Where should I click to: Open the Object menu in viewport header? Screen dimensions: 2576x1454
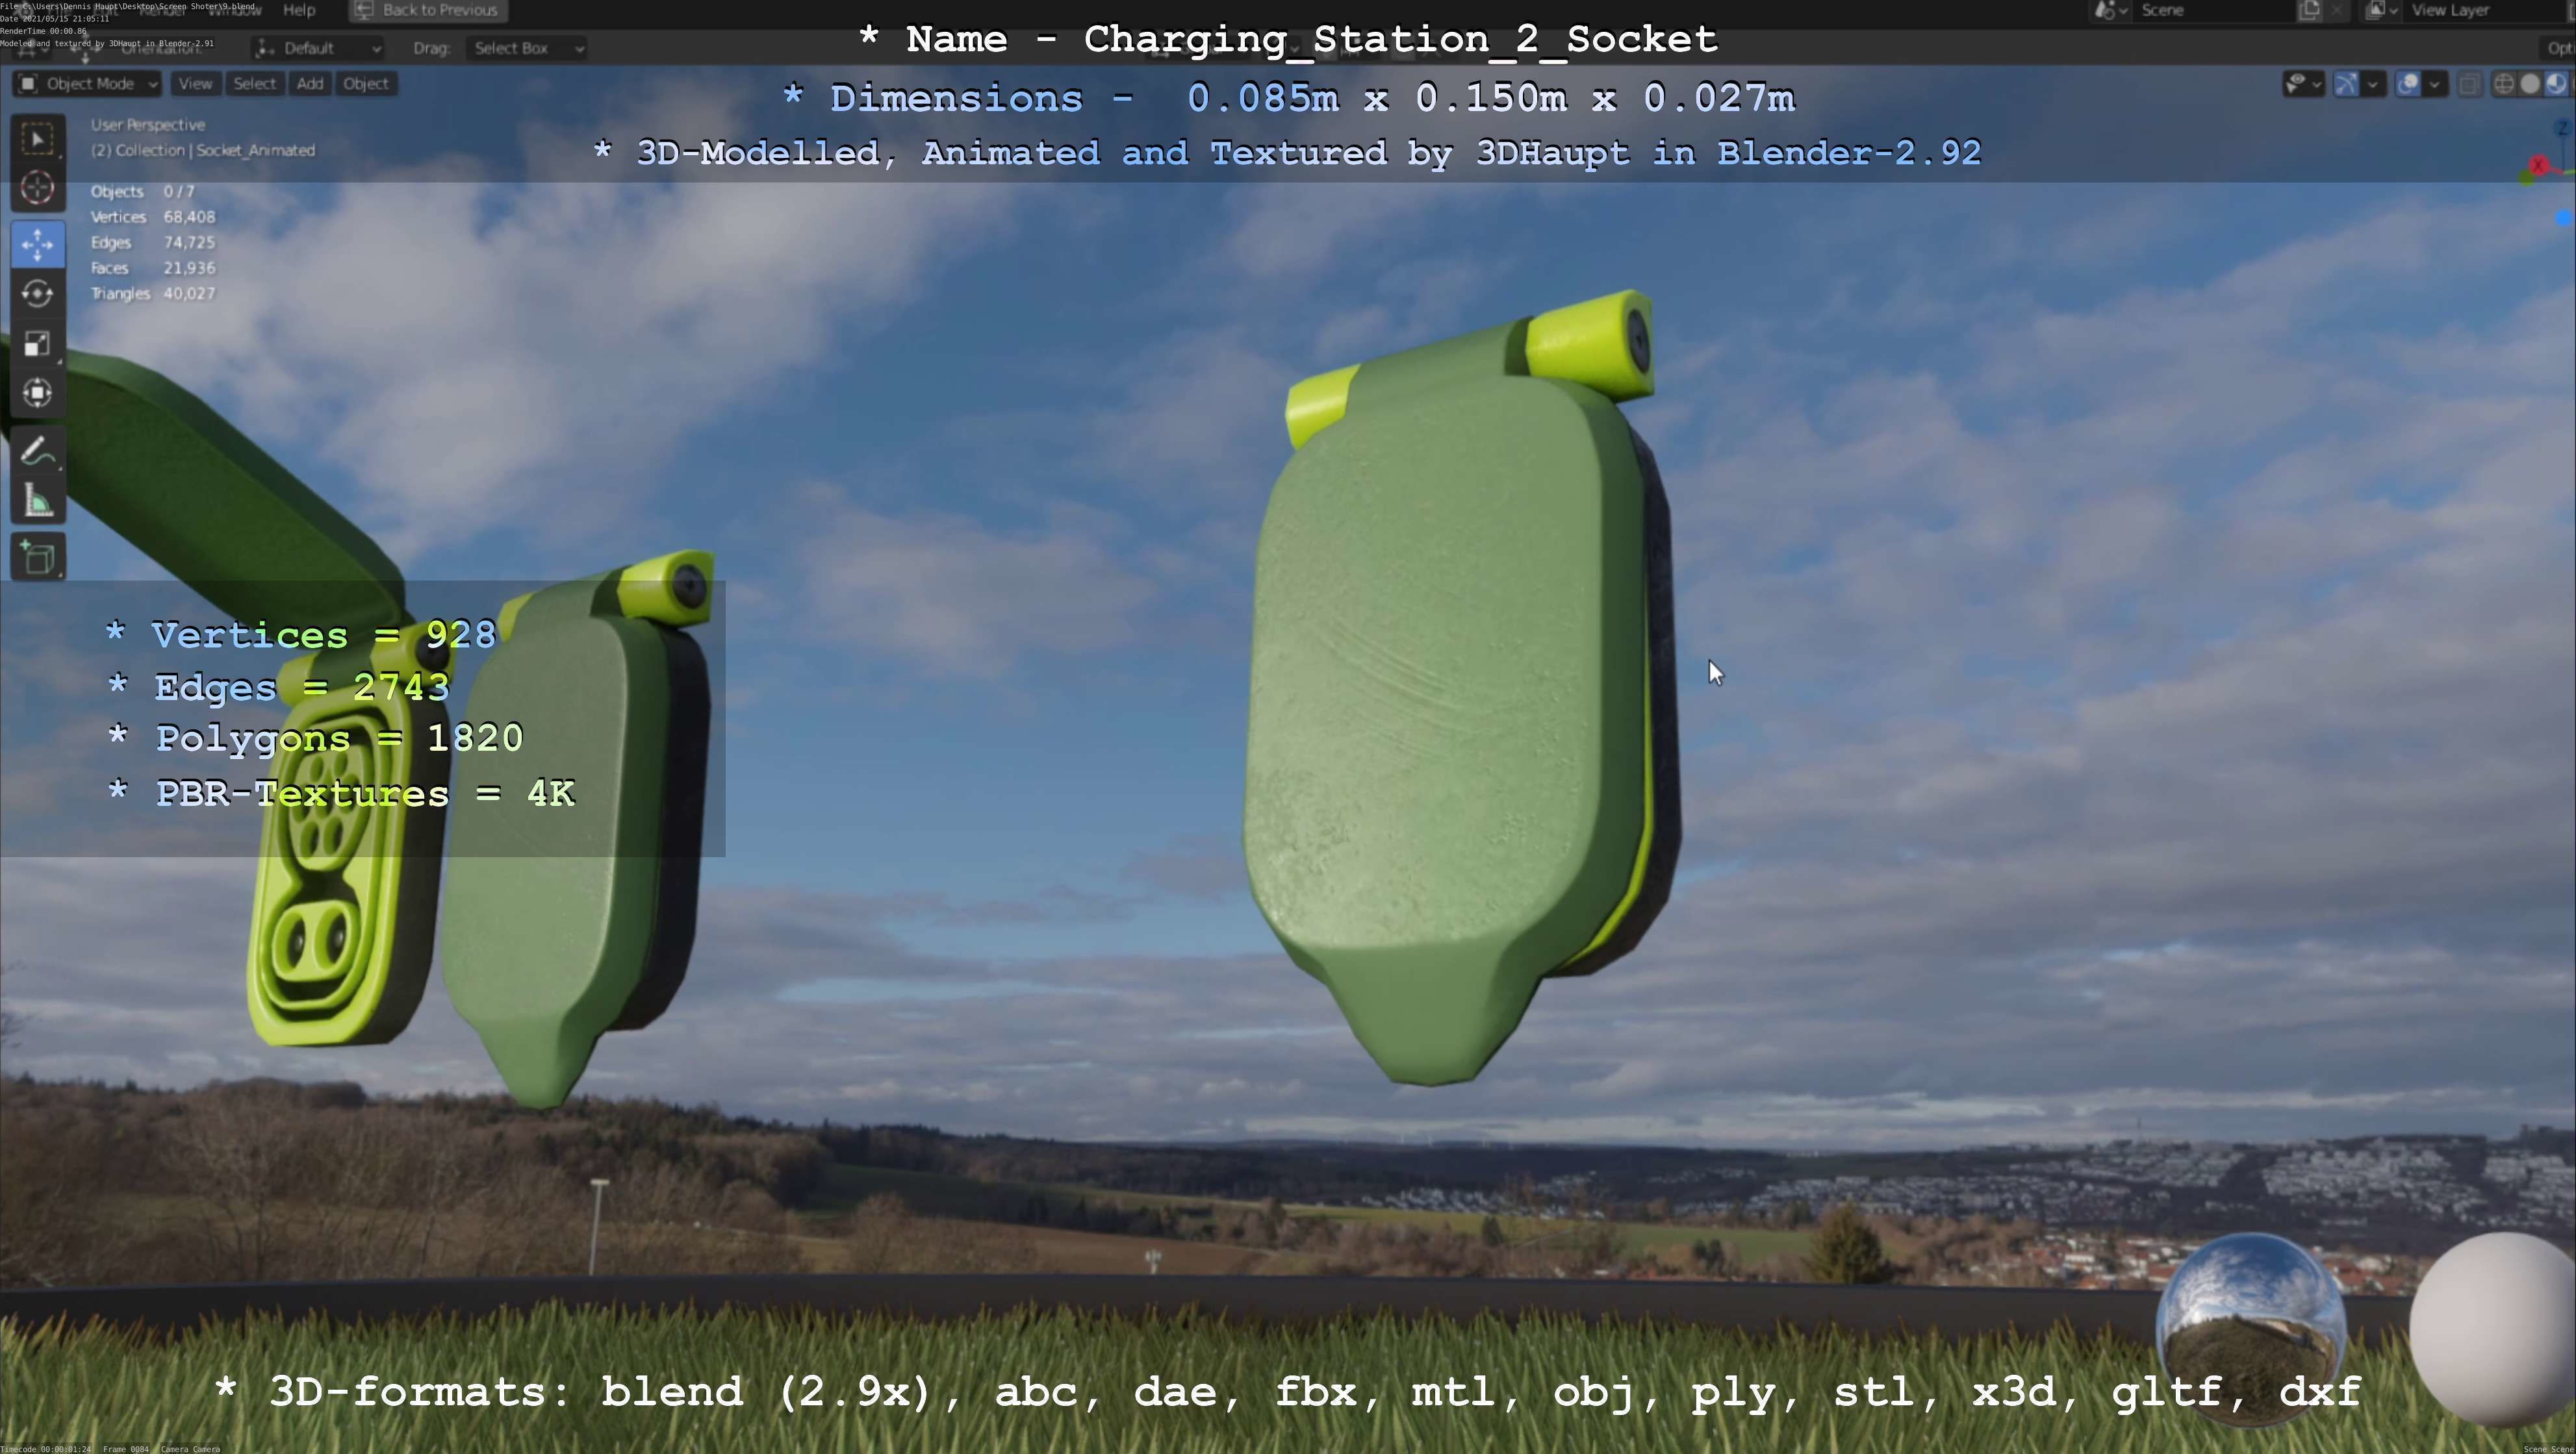(366, 84)
